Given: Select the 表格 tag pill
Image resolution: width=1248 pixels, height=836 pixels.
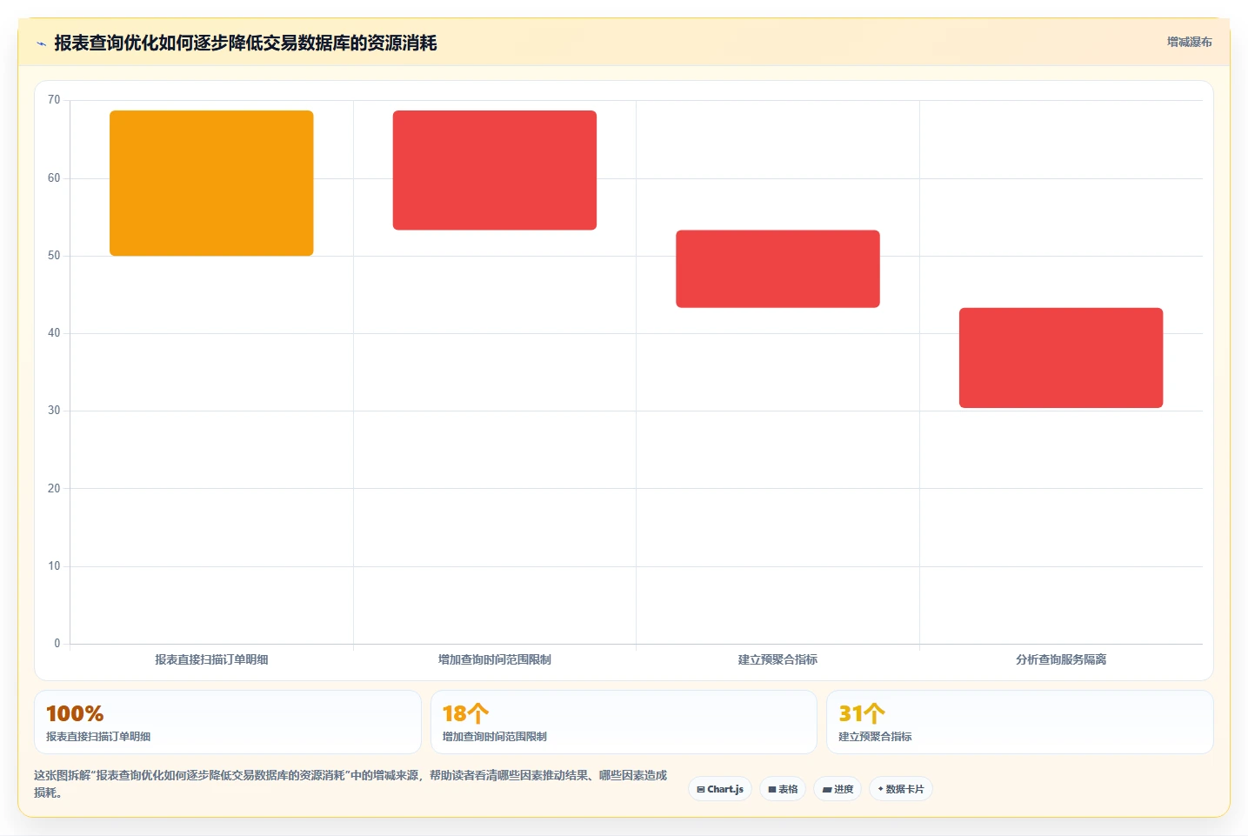Looking at the screenshot, I should [783, 789].
